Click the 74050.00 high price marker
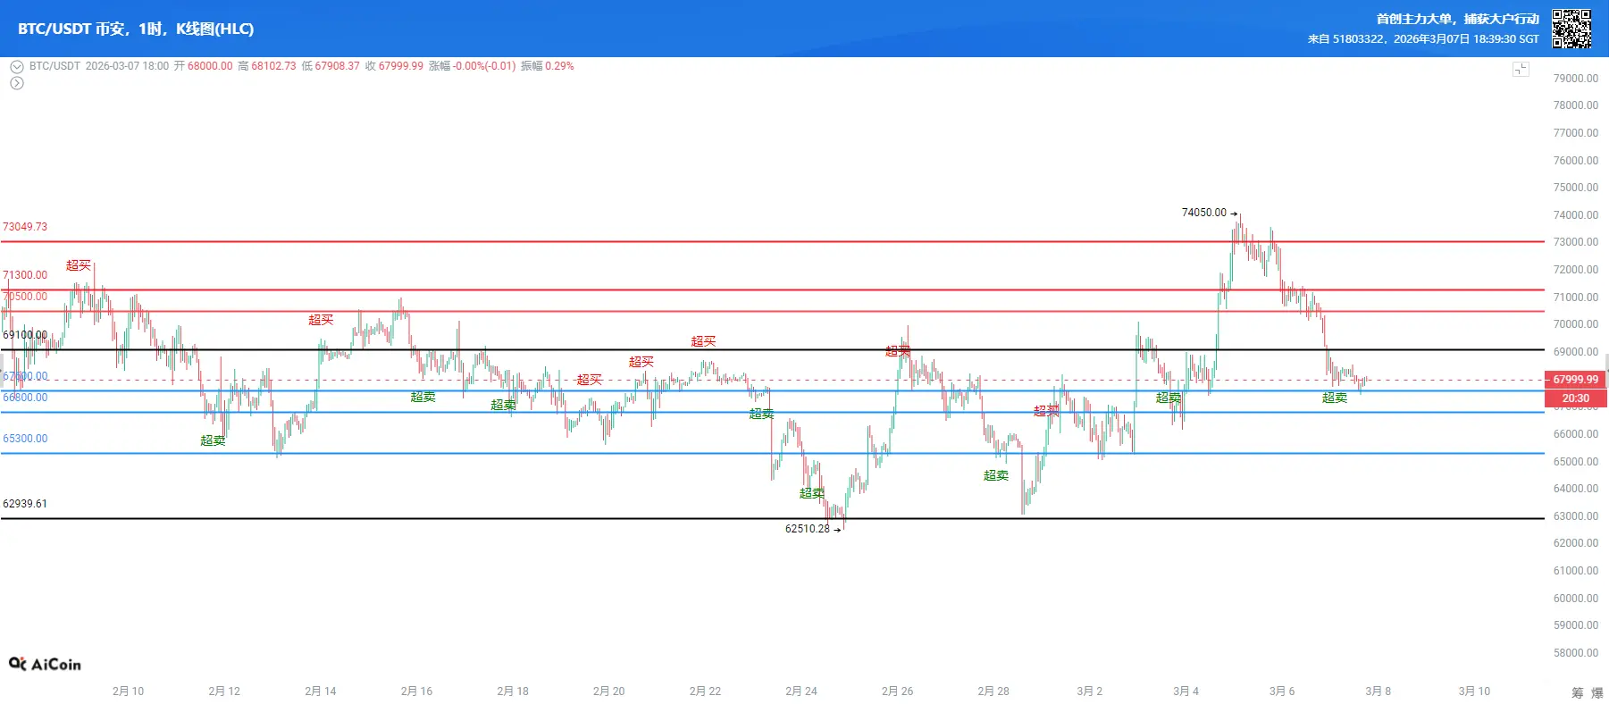1609x704 pixels. pos(1204,213)
